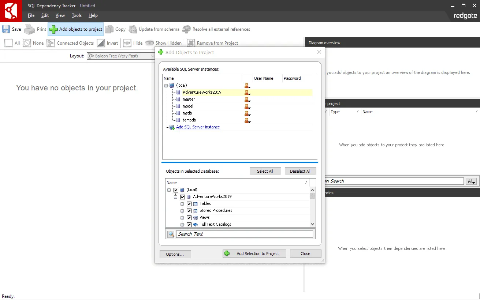Click Resolve all external references in the toolbar
Screen dimensions: 480x300
[x=216, y=29]
